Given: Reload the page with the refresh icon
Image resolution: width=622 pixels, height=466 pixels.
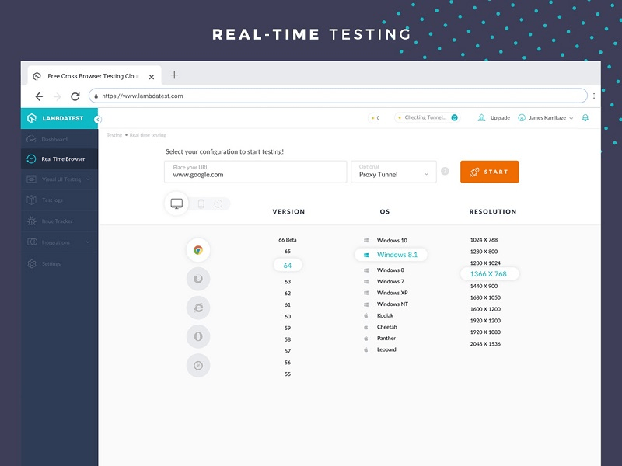Looking at the screenshot, I should point(75,96).
